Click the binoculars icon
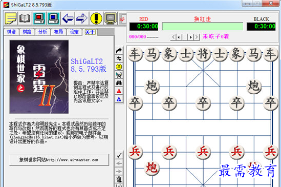Screen dimensions: 281x187 point(119,83)
